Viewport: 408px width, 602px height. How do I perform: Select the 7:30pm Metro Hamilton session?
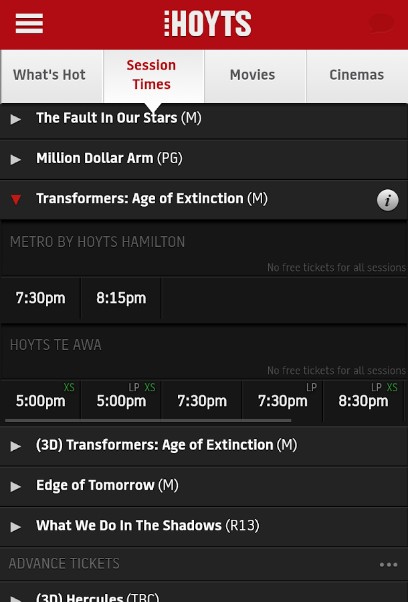(41, 298)
